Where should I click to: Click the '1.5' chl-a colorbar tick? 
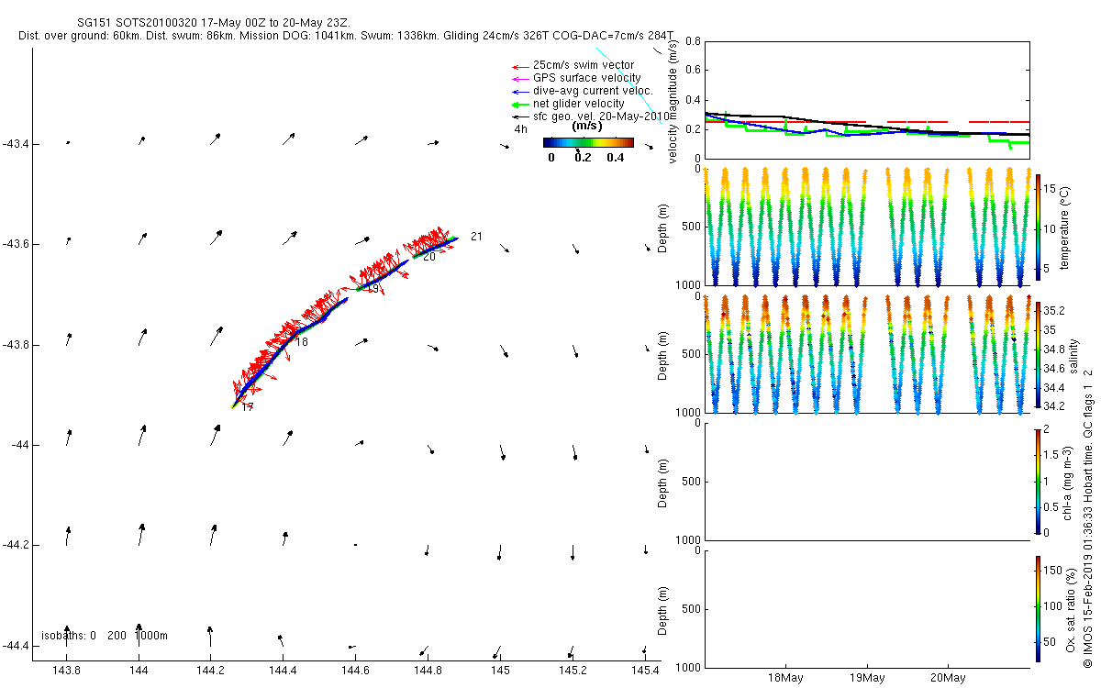coord(1052,455)
